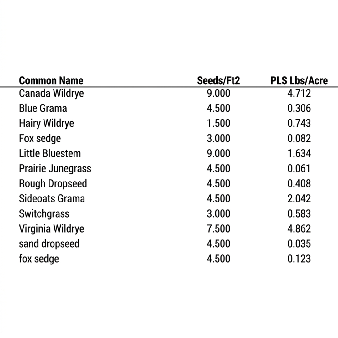This screenshot has width=338, height=338.
Task: Select the Blue Grama name cell
Action: click(x=43, y=108)
